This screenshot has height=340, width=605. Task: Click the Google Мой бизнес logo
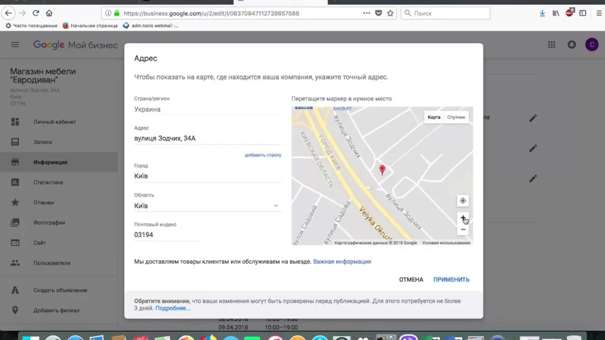(75, 45)
